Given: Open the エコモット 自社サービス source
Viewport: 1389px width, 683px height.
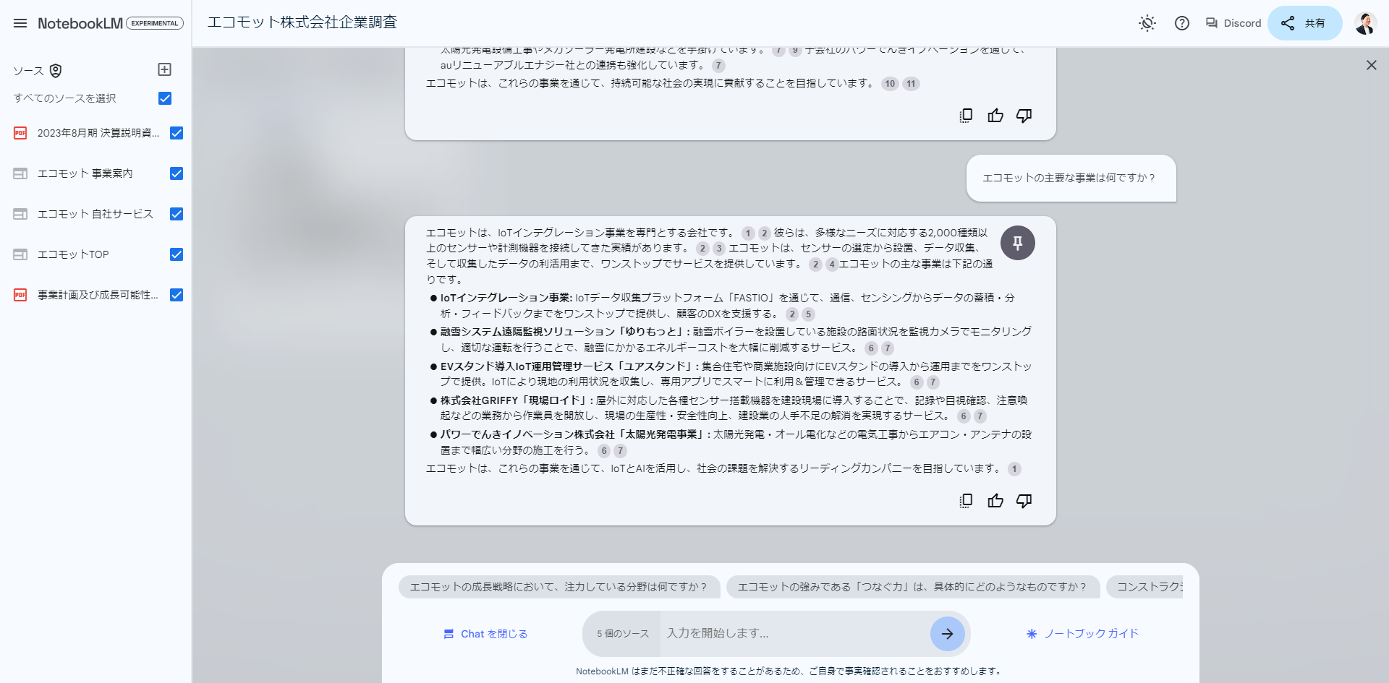Looking at the screenshot, I should (x=95, y=214).
